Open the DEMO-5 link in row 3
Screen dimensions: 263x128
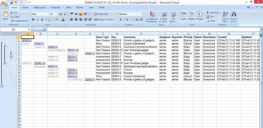39,44
